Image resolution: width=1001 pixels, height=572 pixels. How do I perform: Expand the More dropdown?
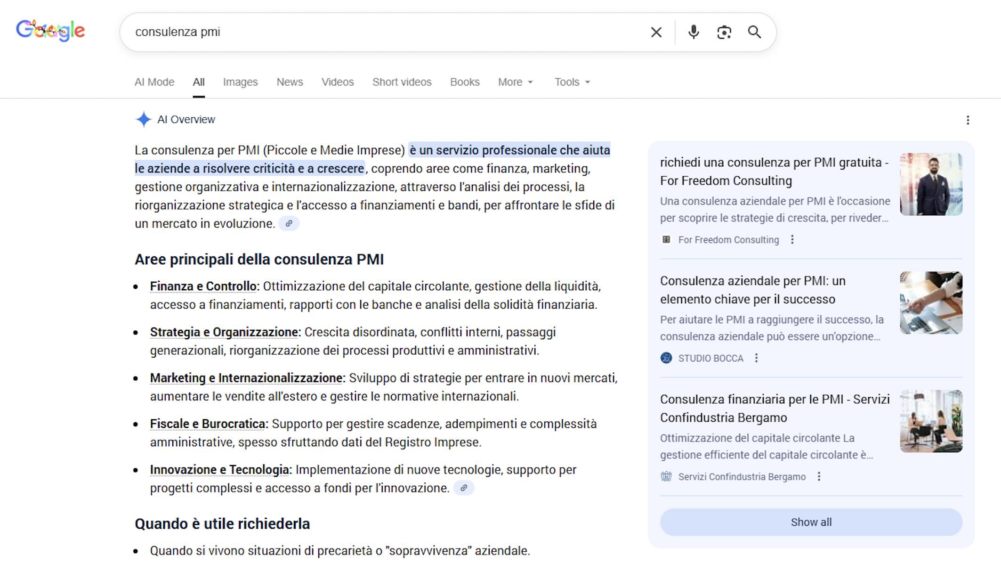516,82
